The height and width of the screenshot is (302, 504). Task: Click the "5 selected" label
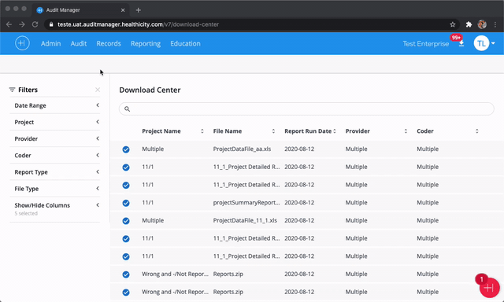pos(26,213)
